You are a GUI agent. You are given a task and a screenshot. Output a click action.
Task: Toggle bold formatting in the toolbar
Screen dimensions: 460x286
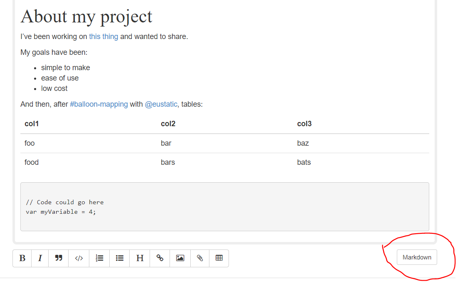[22, 258]
